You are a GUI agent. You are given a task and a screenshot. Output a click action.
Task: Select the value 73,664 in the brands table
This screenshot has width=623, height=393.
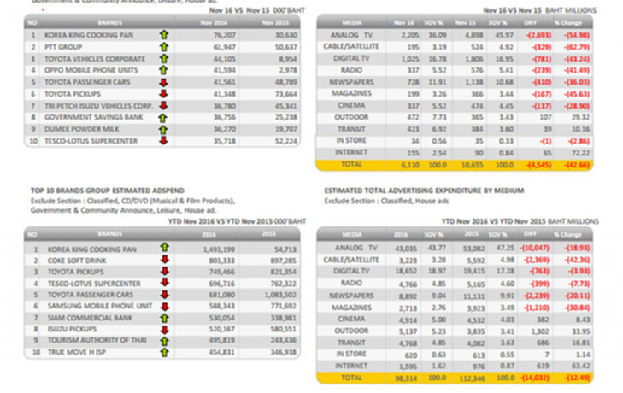[286, 94]
